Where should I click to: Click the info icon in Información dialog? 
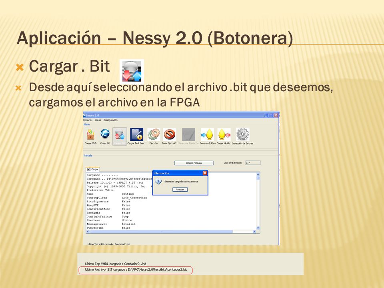coord(158,181)
